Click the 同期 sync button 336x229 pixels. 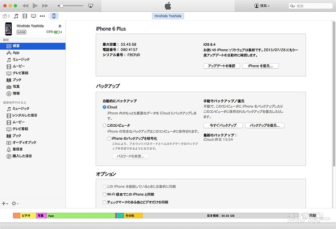pos(312,215)
